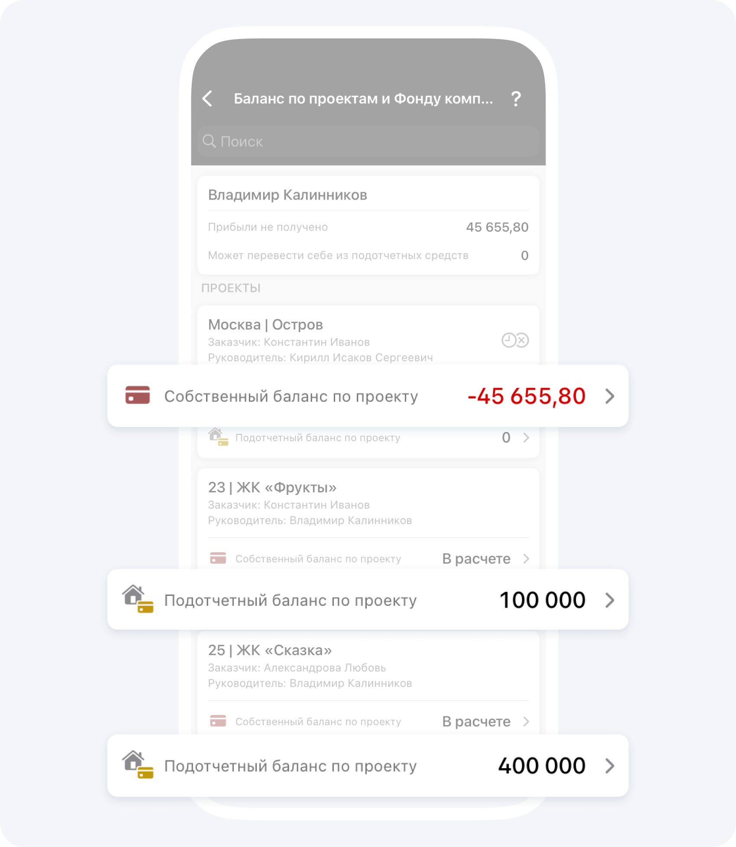
Task: Tap the house-card icon beside 100 000
Action: click(138, 599)
